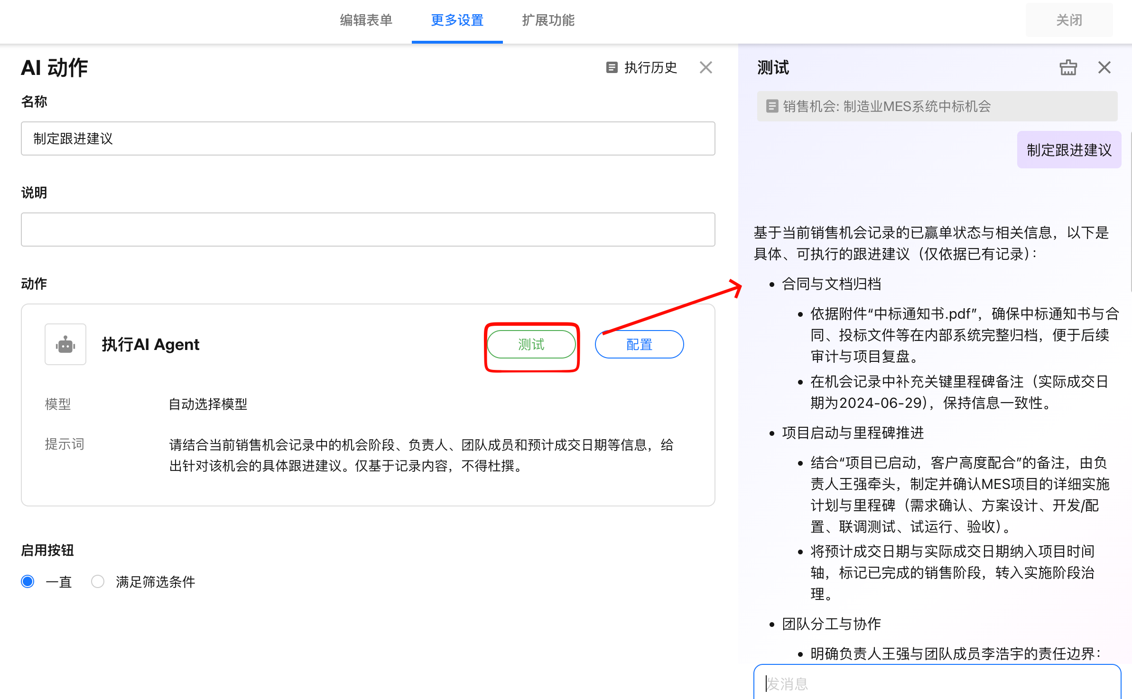
Task: Go to the 扩展功能 tab
Action: point(548,20)
